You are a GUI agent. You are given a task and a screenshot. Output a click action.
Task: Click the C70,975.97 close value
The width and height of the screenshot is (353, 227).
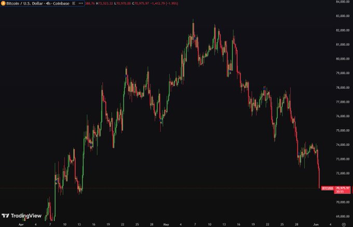[x=141, y=4]
